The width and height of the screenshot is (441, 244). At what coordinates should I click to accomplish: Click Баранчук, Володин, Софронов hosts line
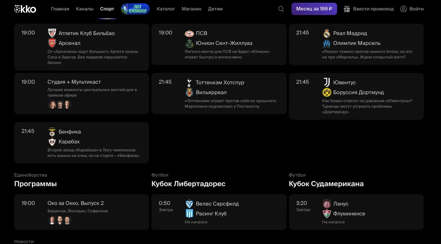coord(77,211)
